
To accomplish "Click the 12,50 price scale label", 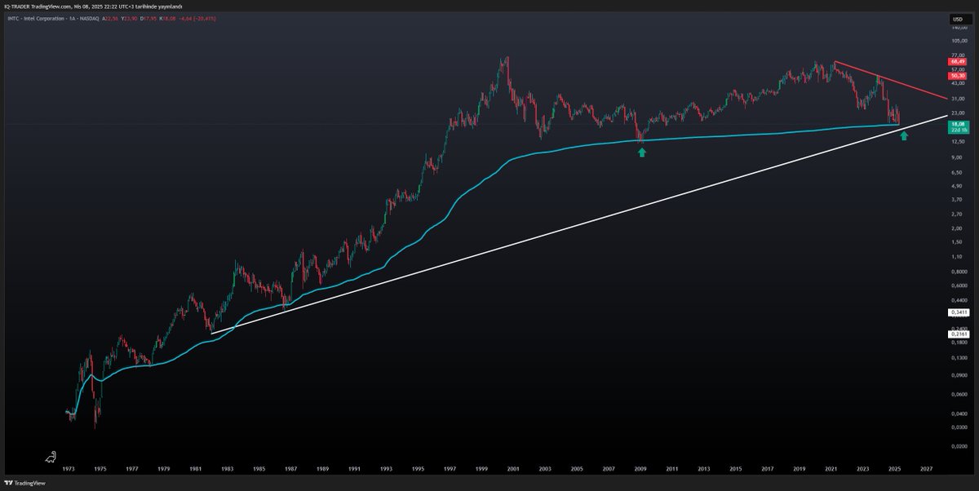I will tap(956, 142).
